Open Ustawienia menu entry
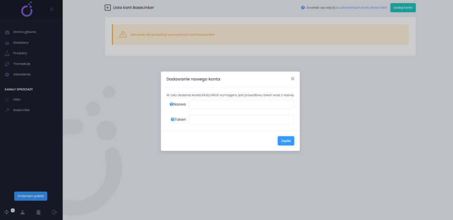453x220 pixels. (22, 74)
